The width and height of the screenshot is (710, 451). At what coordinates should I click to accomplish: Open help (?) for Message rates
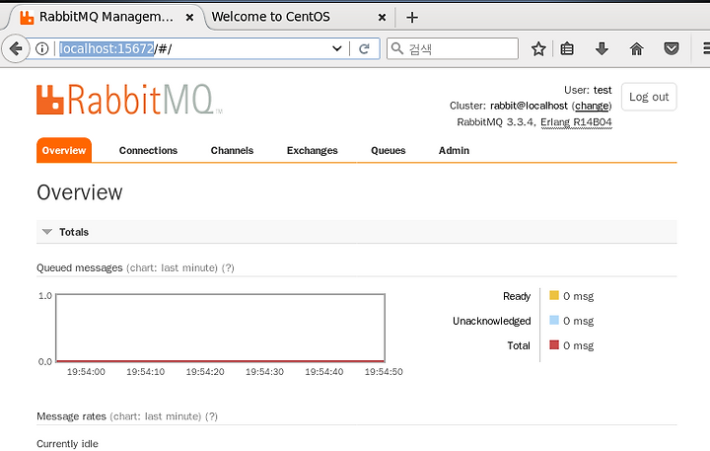click(x=211, y=416)
